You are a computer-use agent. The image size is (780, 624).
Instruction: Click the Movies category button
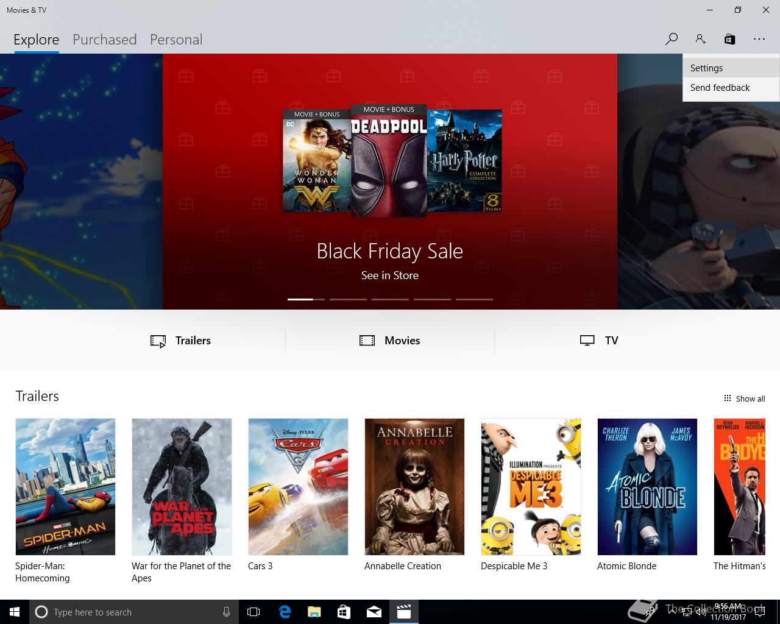(390, 341)
